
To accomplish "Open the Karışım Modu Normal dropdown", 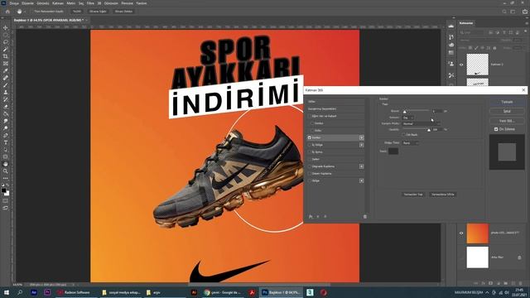I will click(x=421, y=123).
